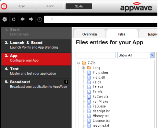Switch to the Registry tab
Screen dimensions: 159x128
153,34
